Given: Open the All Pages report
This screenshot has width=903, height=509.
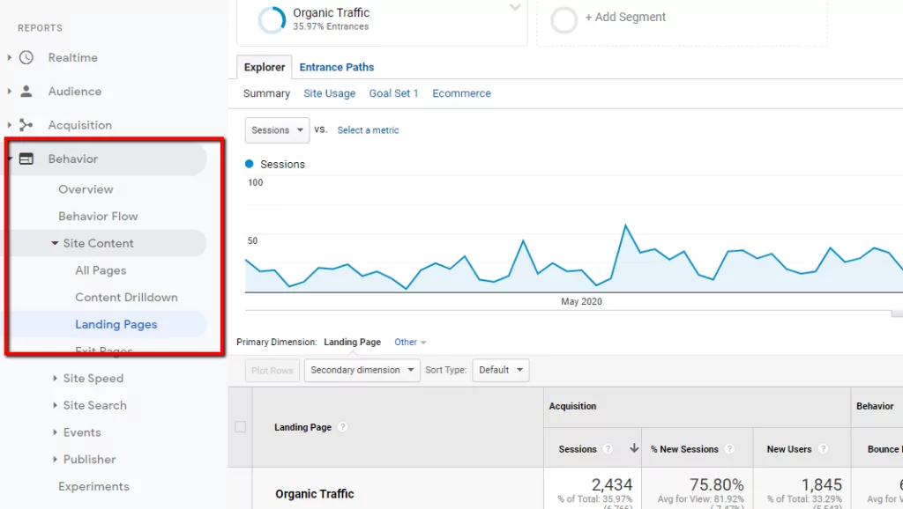Looking at the screenshot, I should (x=101, y=270).
